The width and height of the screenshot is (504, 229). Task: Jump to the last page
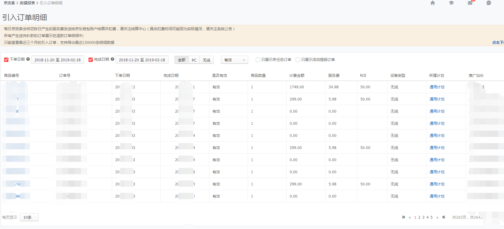click(444, 217)
